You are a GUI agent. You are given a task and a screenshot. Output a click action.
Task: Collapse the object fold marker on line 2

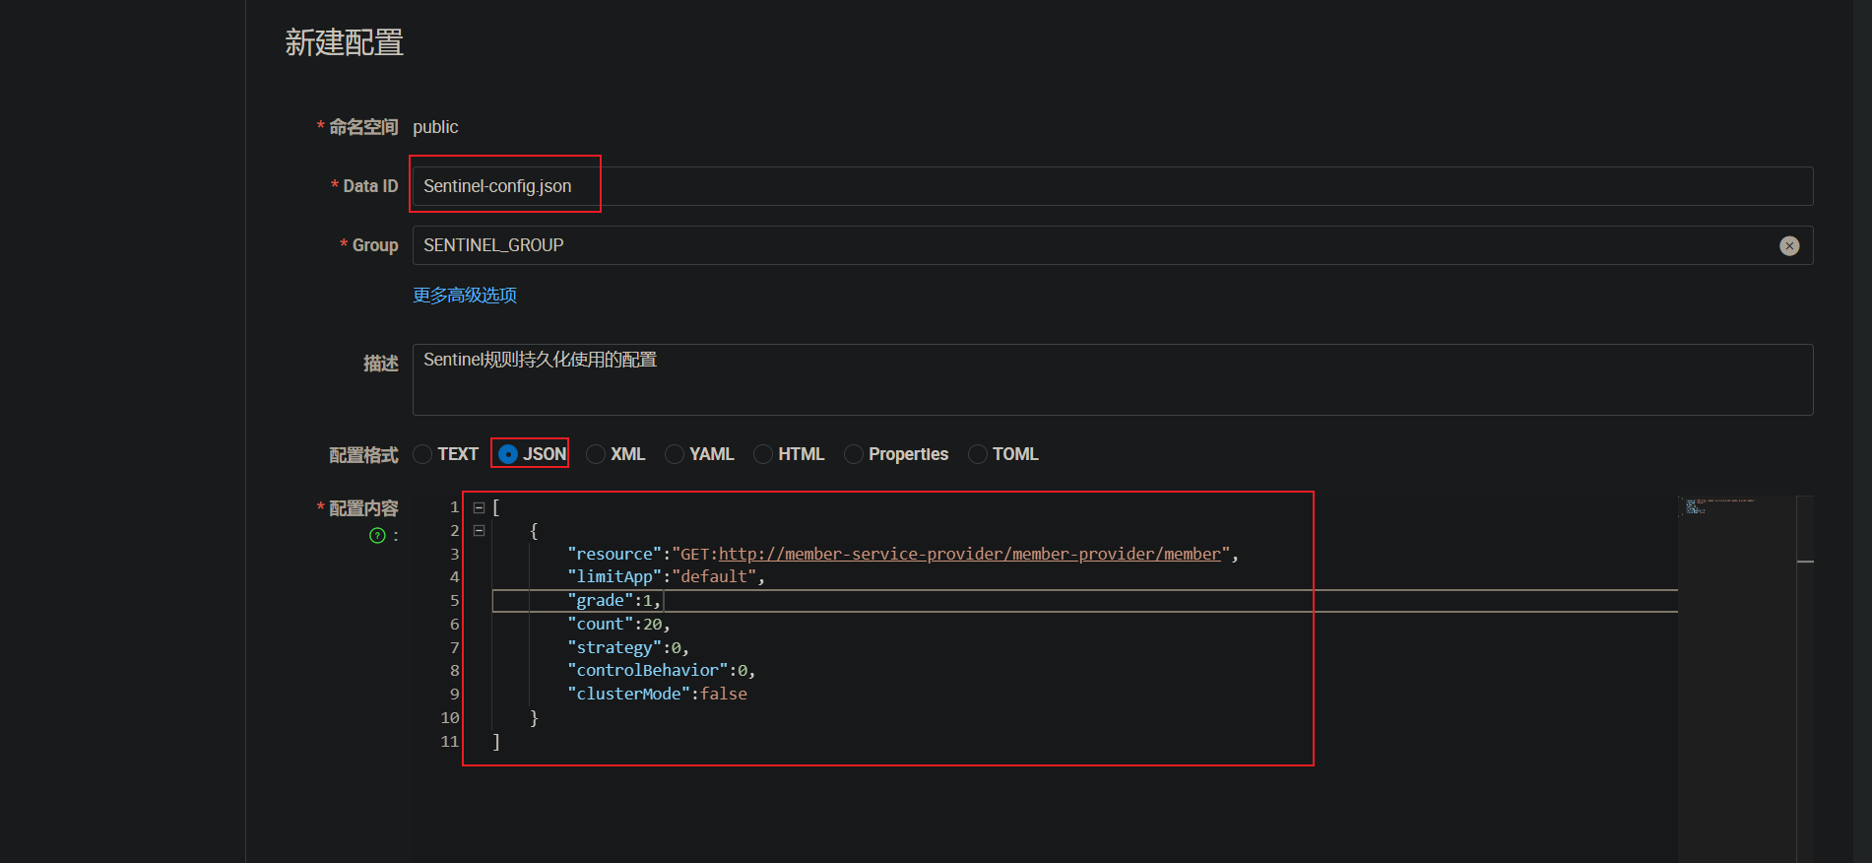point(479,531)
